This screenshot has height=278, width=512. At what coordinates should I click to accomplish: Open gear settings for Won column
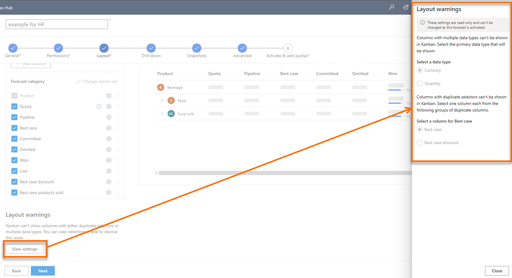109,160
